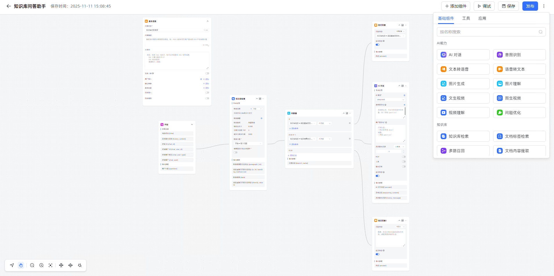Click the expand all nodes icon
The width and height of the screenshot is (554, 276).
70,265
